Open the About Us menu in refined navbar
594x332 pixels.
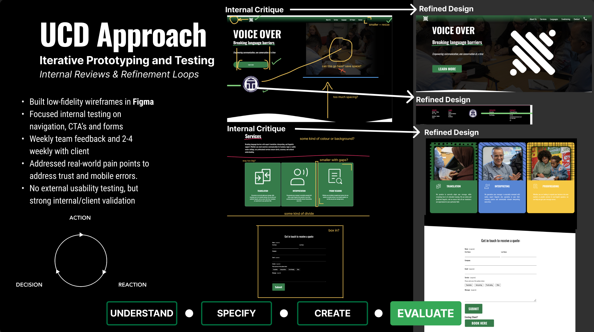tap(533, 19)
